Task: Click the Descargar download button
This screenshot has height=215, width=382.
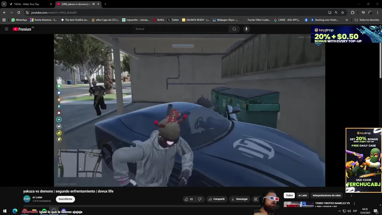Action: pos(240,199)
